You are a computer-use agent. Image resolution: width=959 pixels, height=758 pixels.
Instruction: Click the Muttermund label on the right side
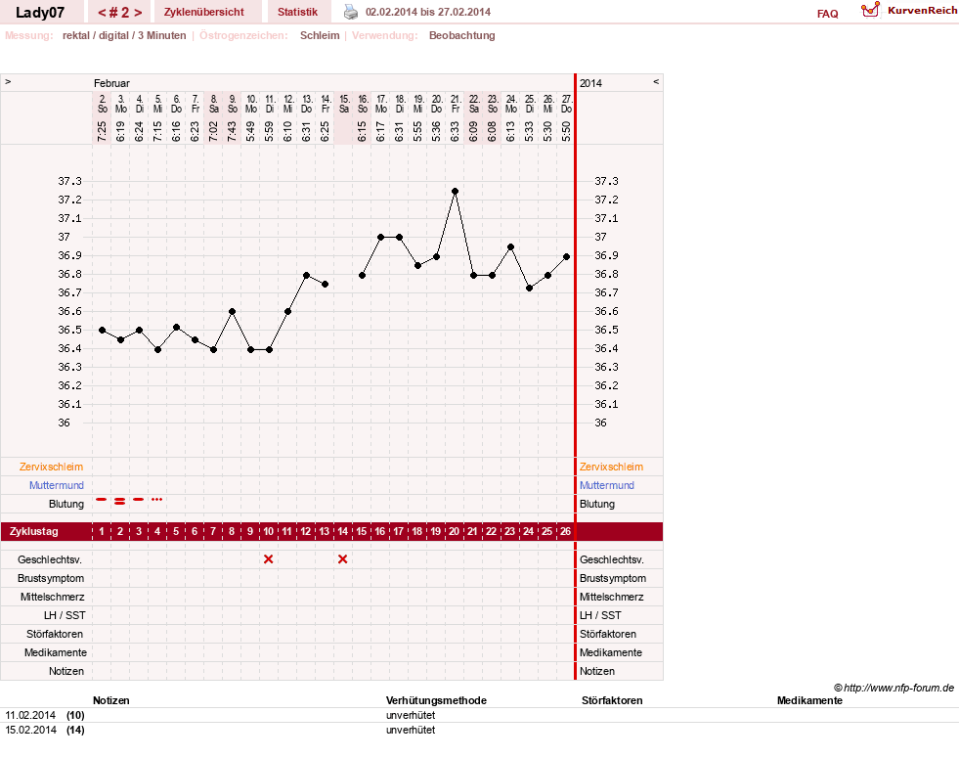(x=607, y=485)
